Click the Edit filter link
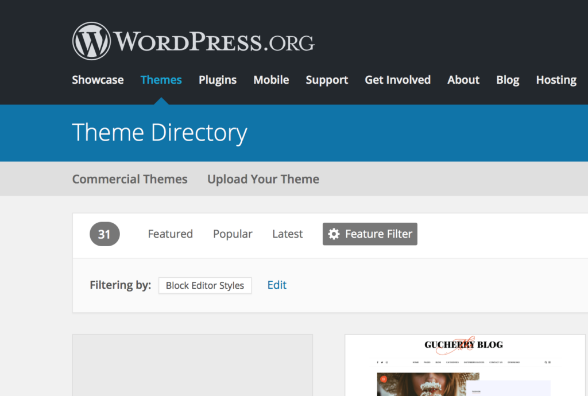This screenshot has height=396, width=588. [x=277, y=285]
